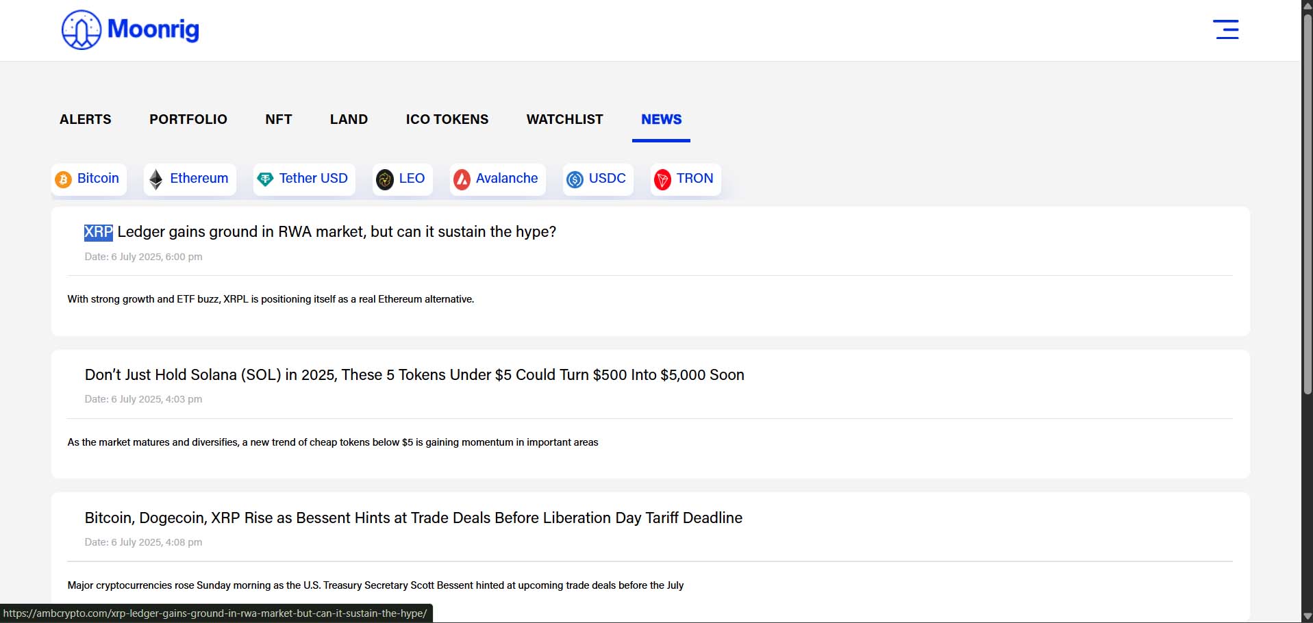Filter news by Tether USD label
The image size is (1313, 623).
click(x=314, y=179)
